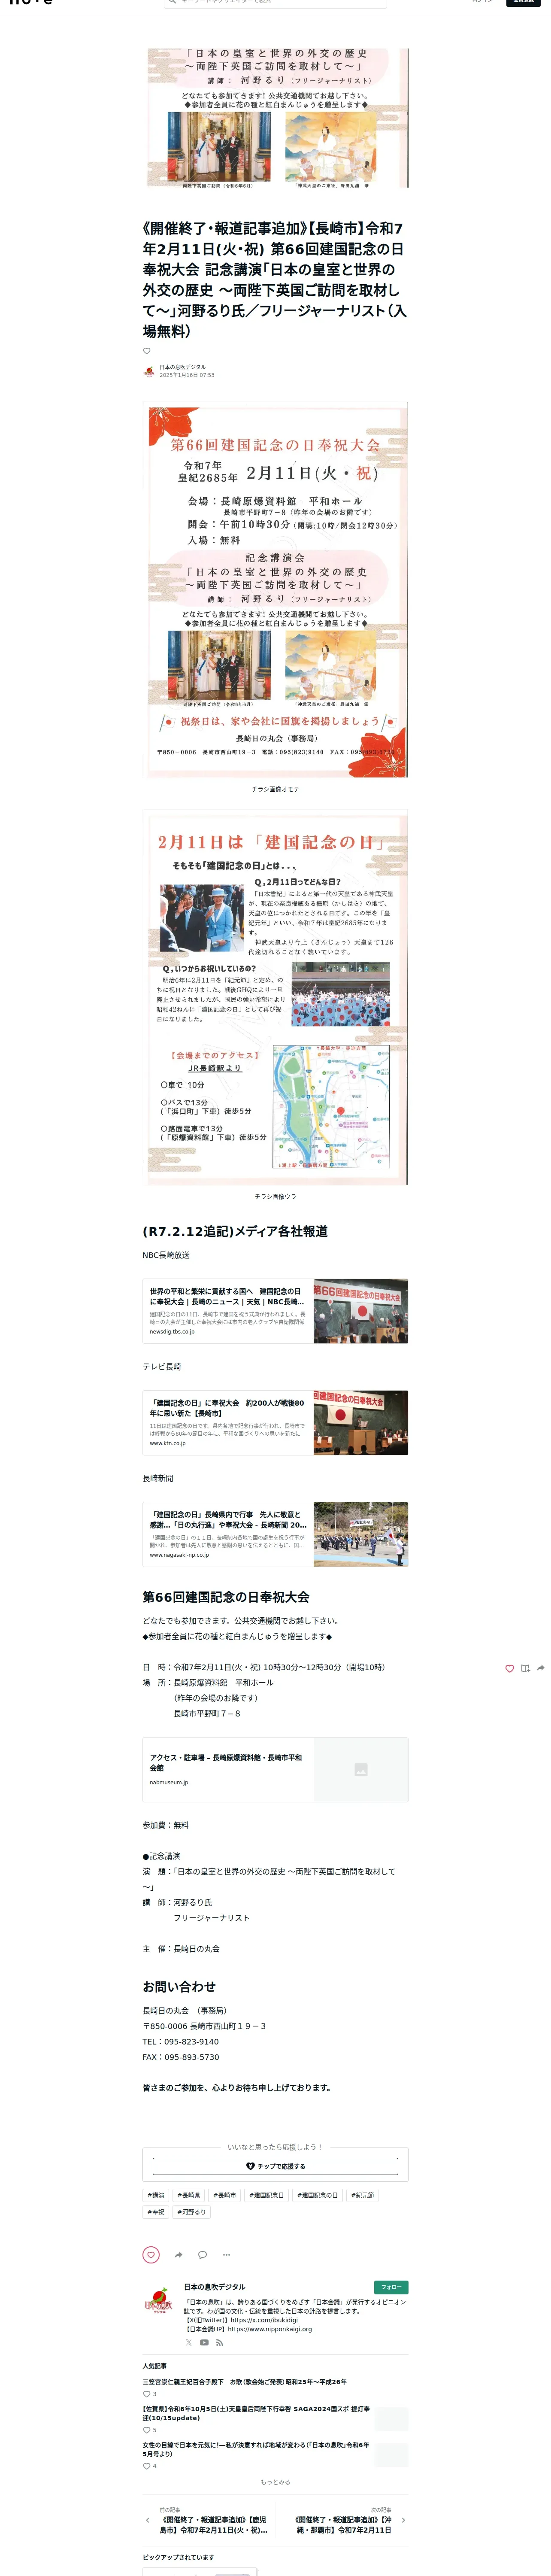Open comments with the speech bubble icon
The width and height of the screenshot is (551, 2576).
[x=202, y=2254]
